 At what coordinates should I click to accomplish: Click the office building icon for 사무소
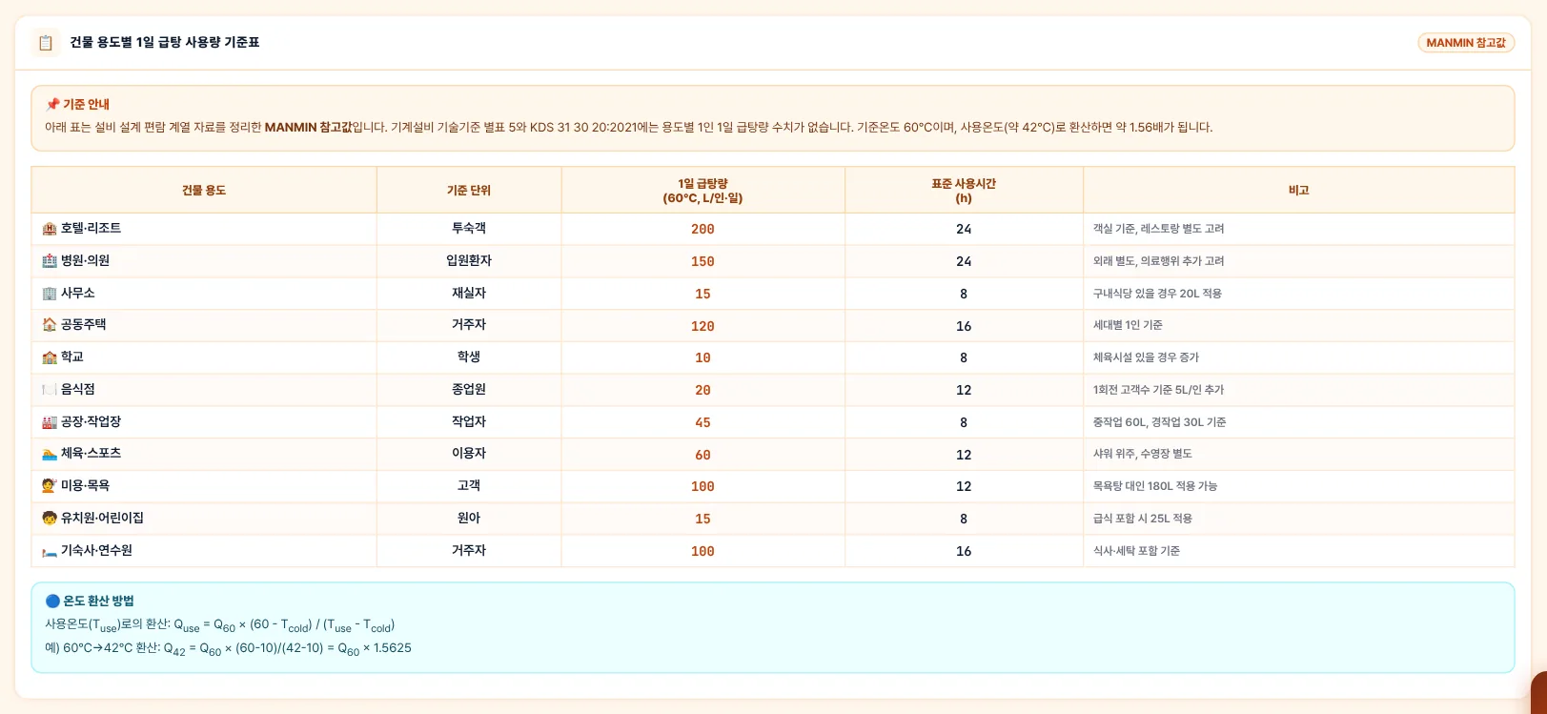pos(50,294)
